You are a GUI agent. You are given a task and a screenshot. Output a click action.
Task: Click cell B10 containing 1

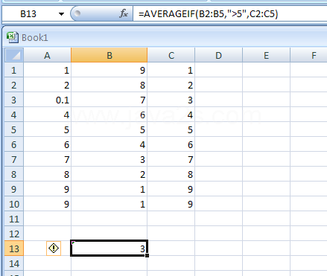point(109,204)
